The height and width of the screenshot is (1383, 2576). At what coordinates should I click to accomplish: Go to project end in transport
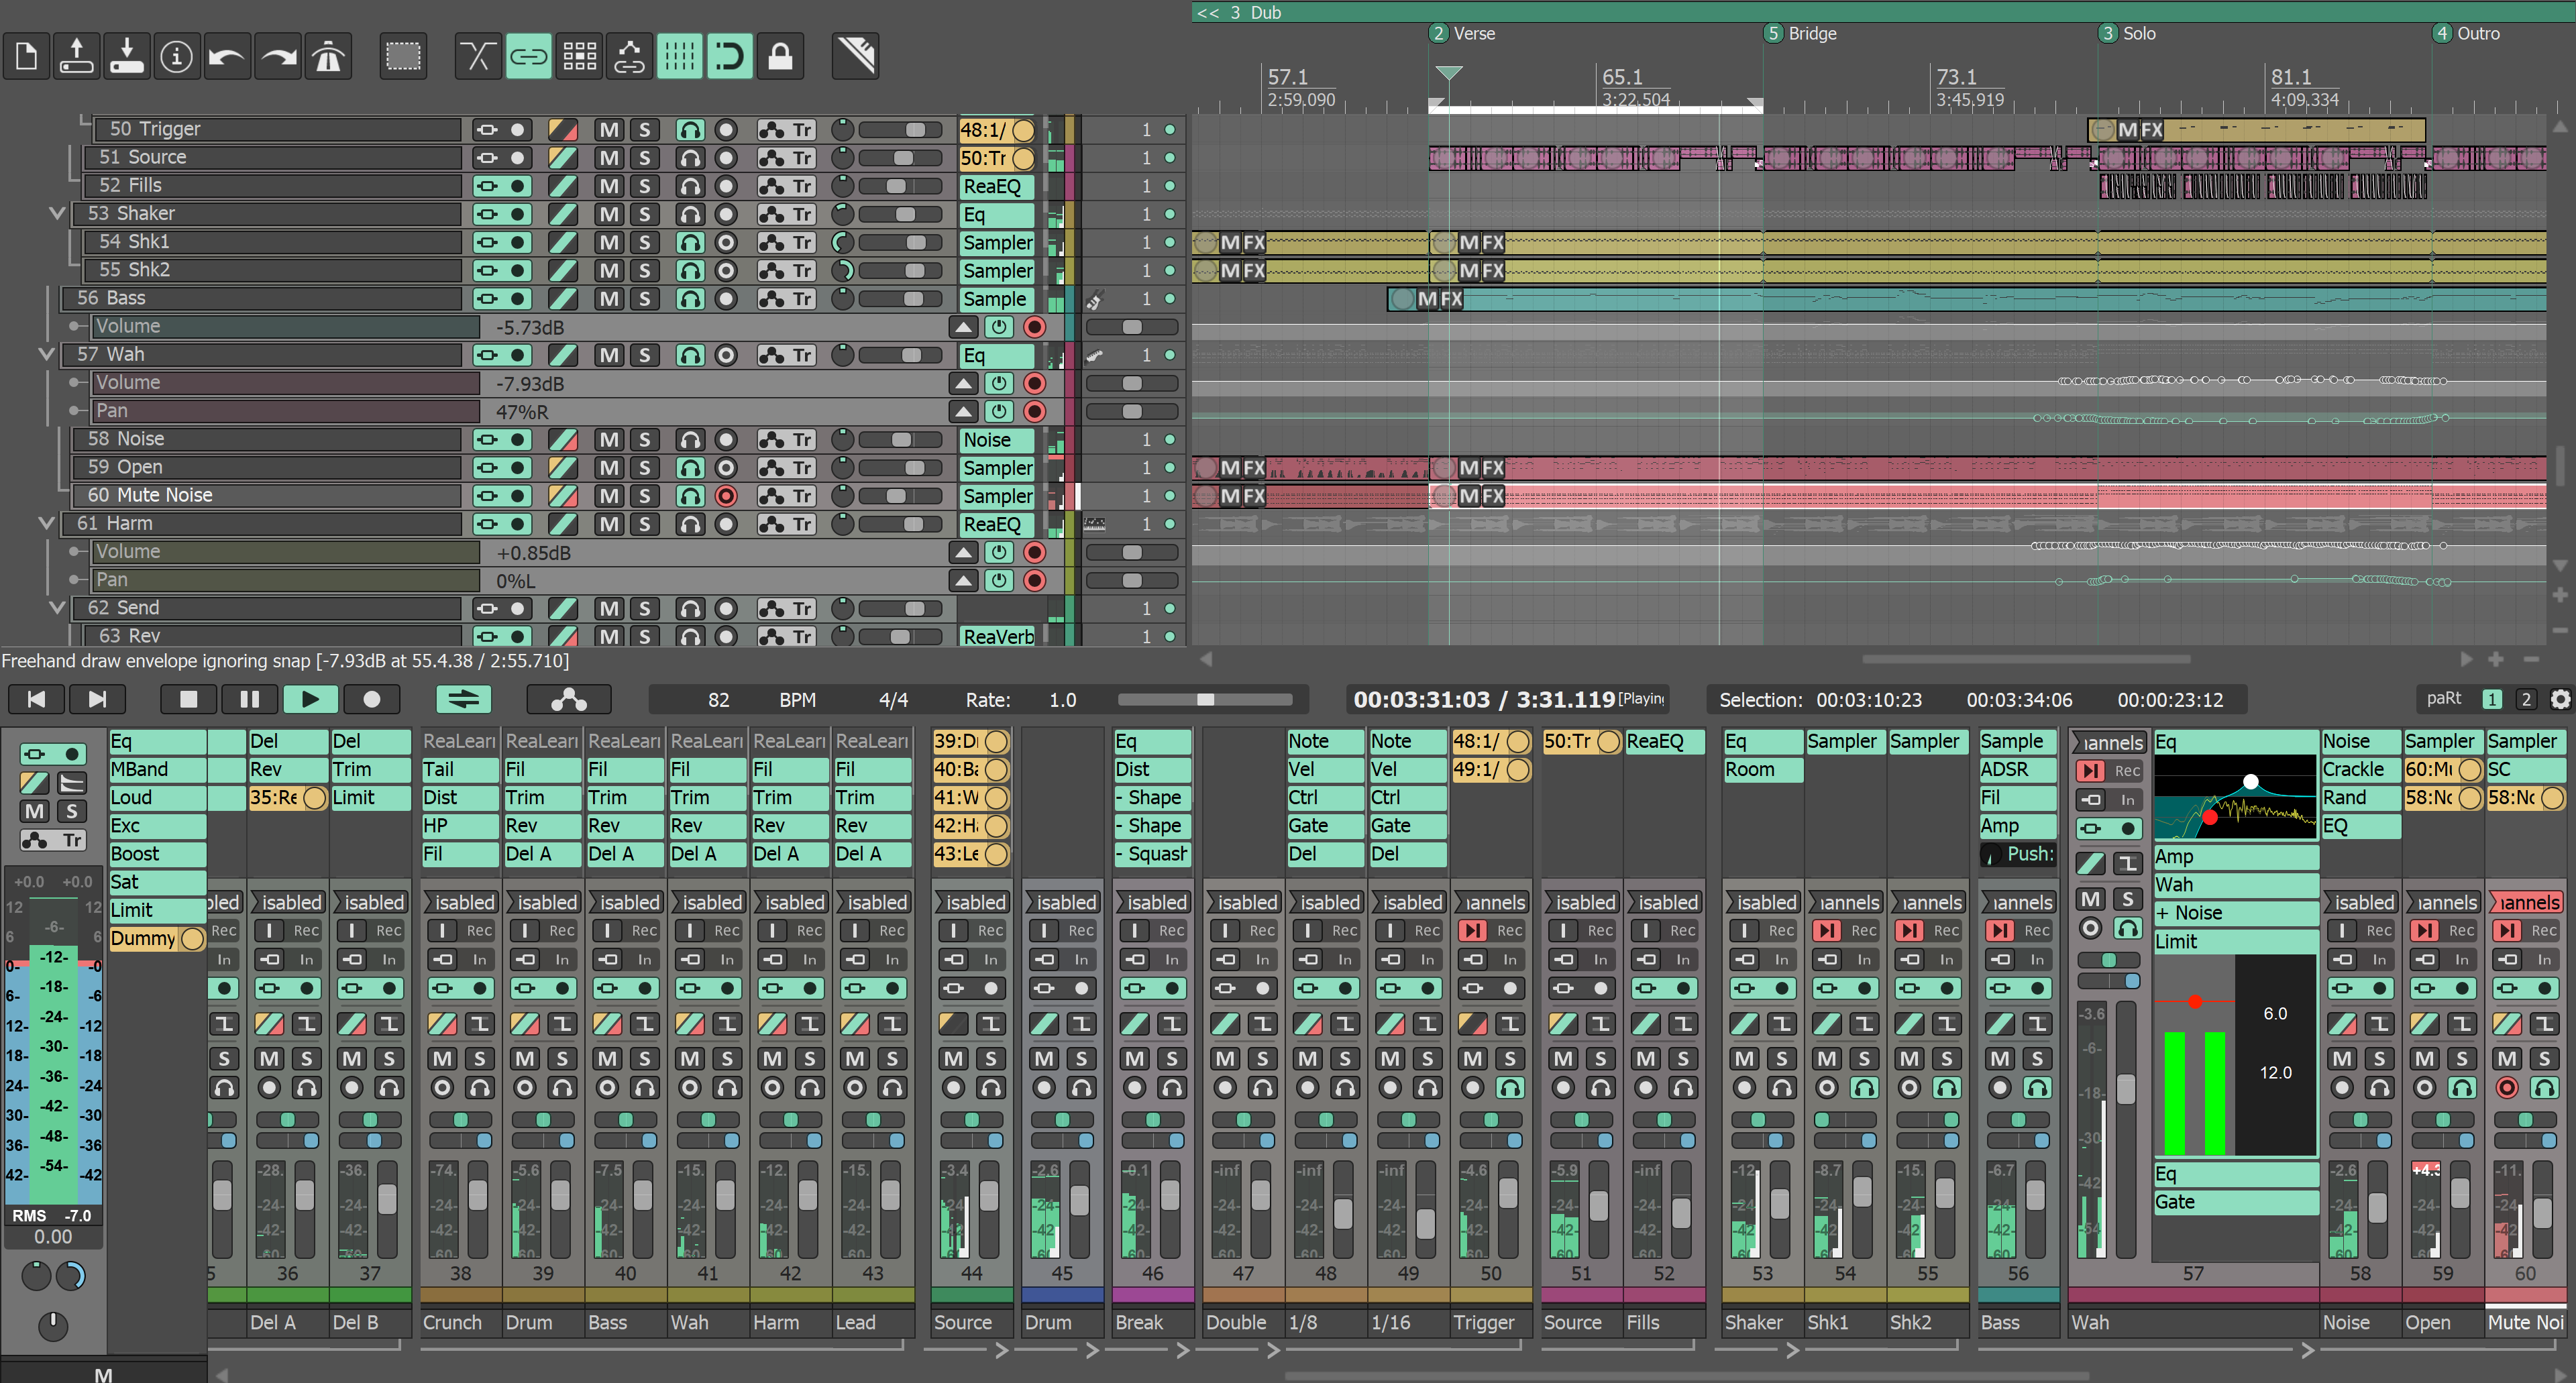coord(97,699)
